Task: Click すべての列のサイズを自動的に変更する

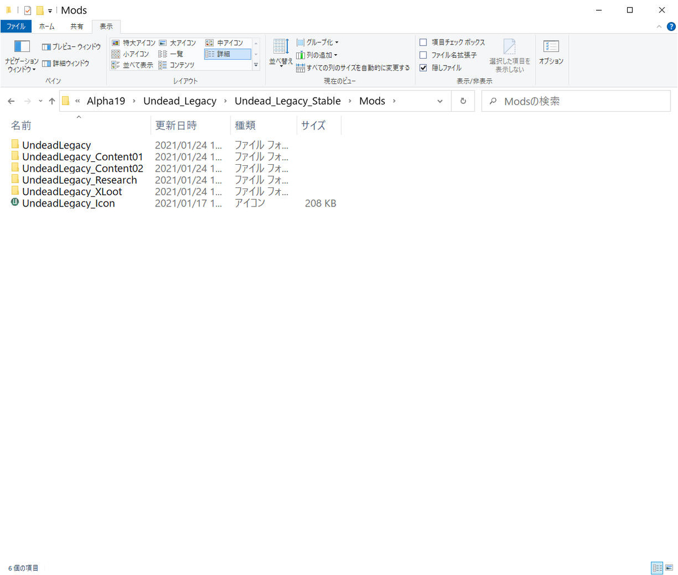Action: pos(353,68)
